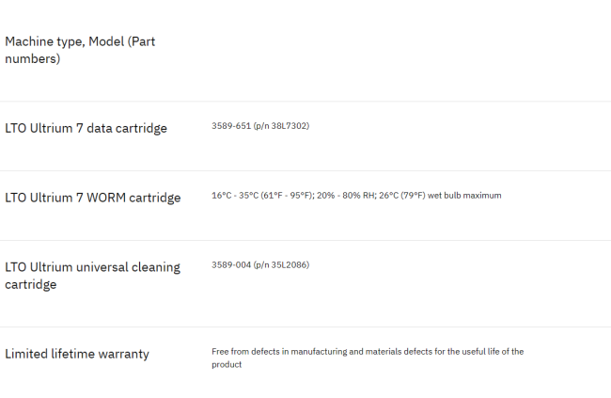
Task: Select the LTO Ultrium 7 data cartridge label
Action: point(86,128)
